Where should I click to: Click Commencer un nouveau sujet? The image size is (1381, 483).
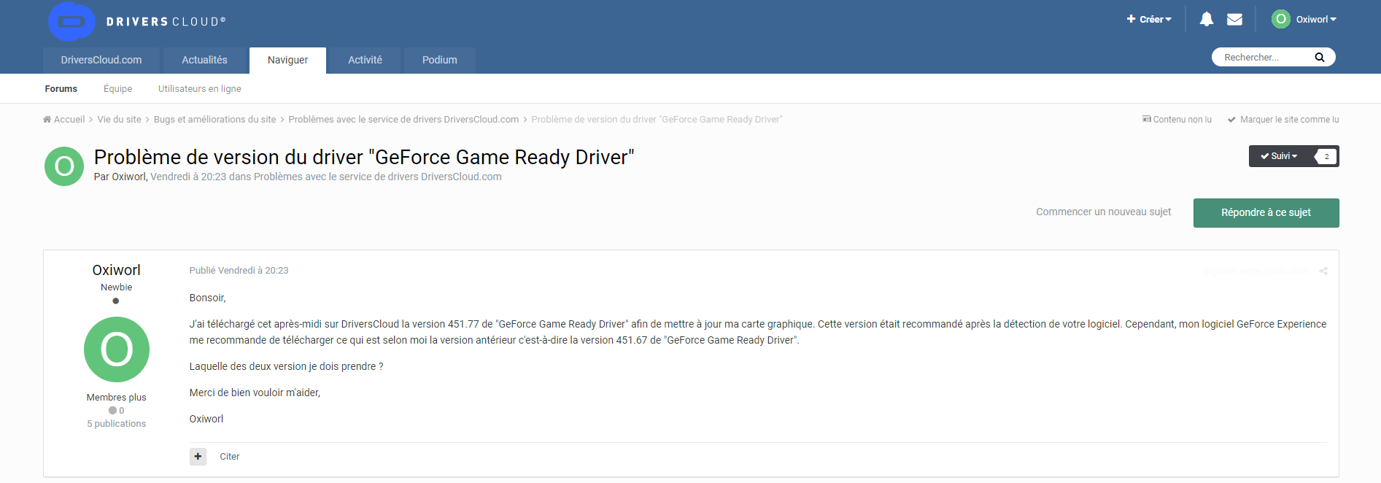1103,212
